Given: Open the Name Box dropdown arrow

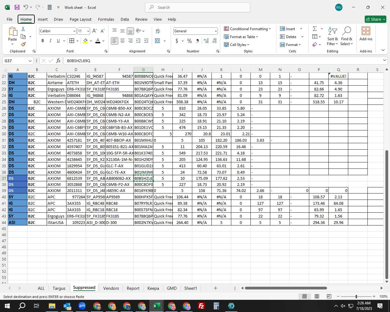Looking at the screenshot, I should [30, 61].
